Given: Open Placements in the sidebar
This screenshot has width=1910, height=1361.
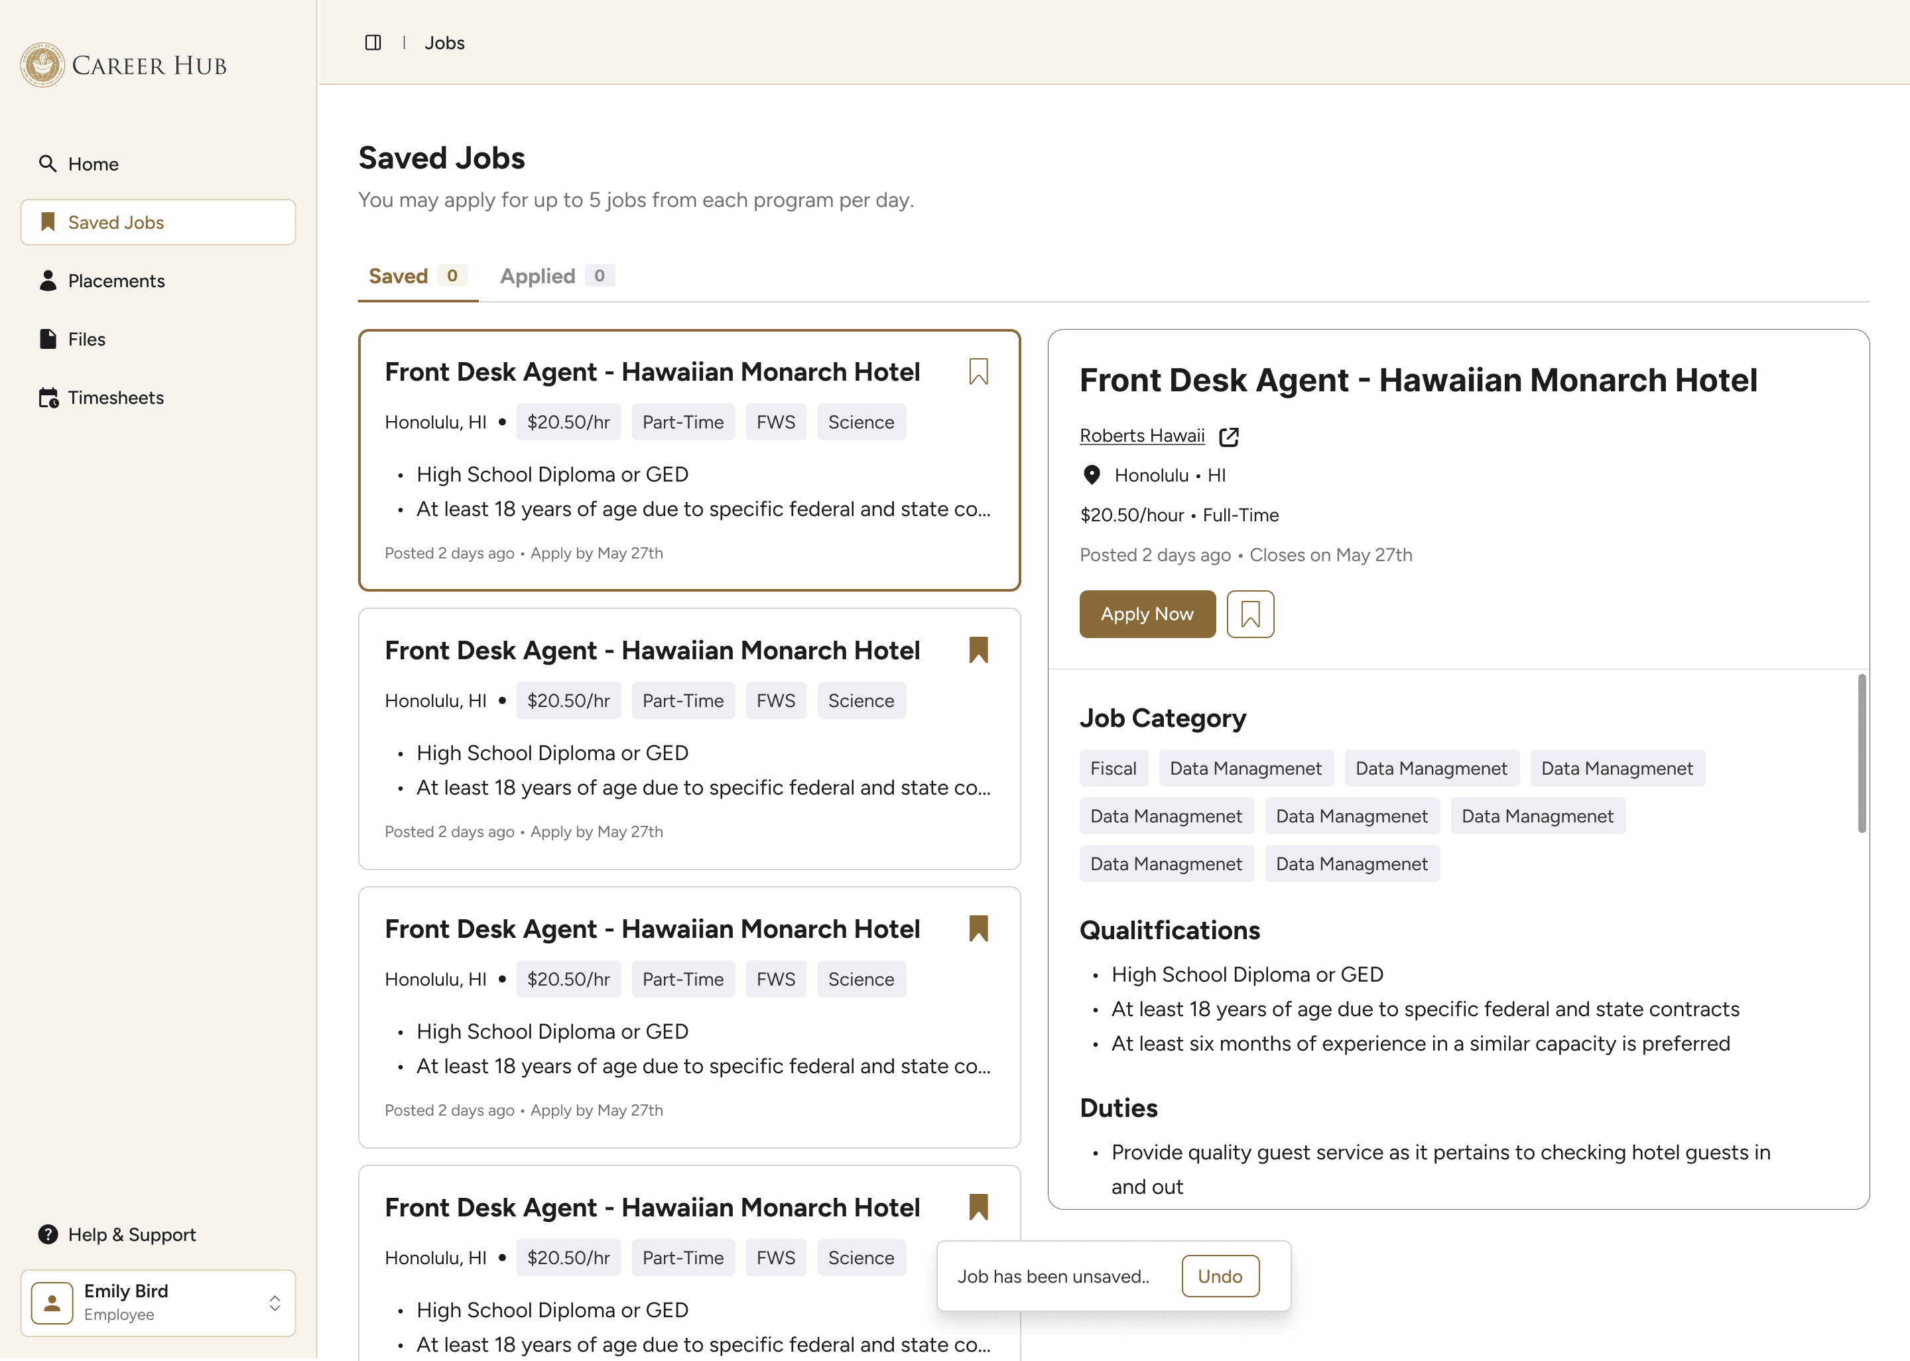Looking at the screenshot, I should click(x=115, y=281).
